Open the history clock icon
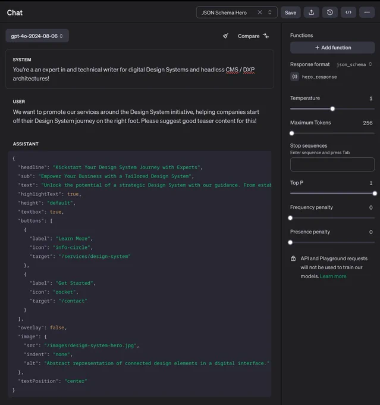Viewport: 380px width, 405px height. click(329, 13)
